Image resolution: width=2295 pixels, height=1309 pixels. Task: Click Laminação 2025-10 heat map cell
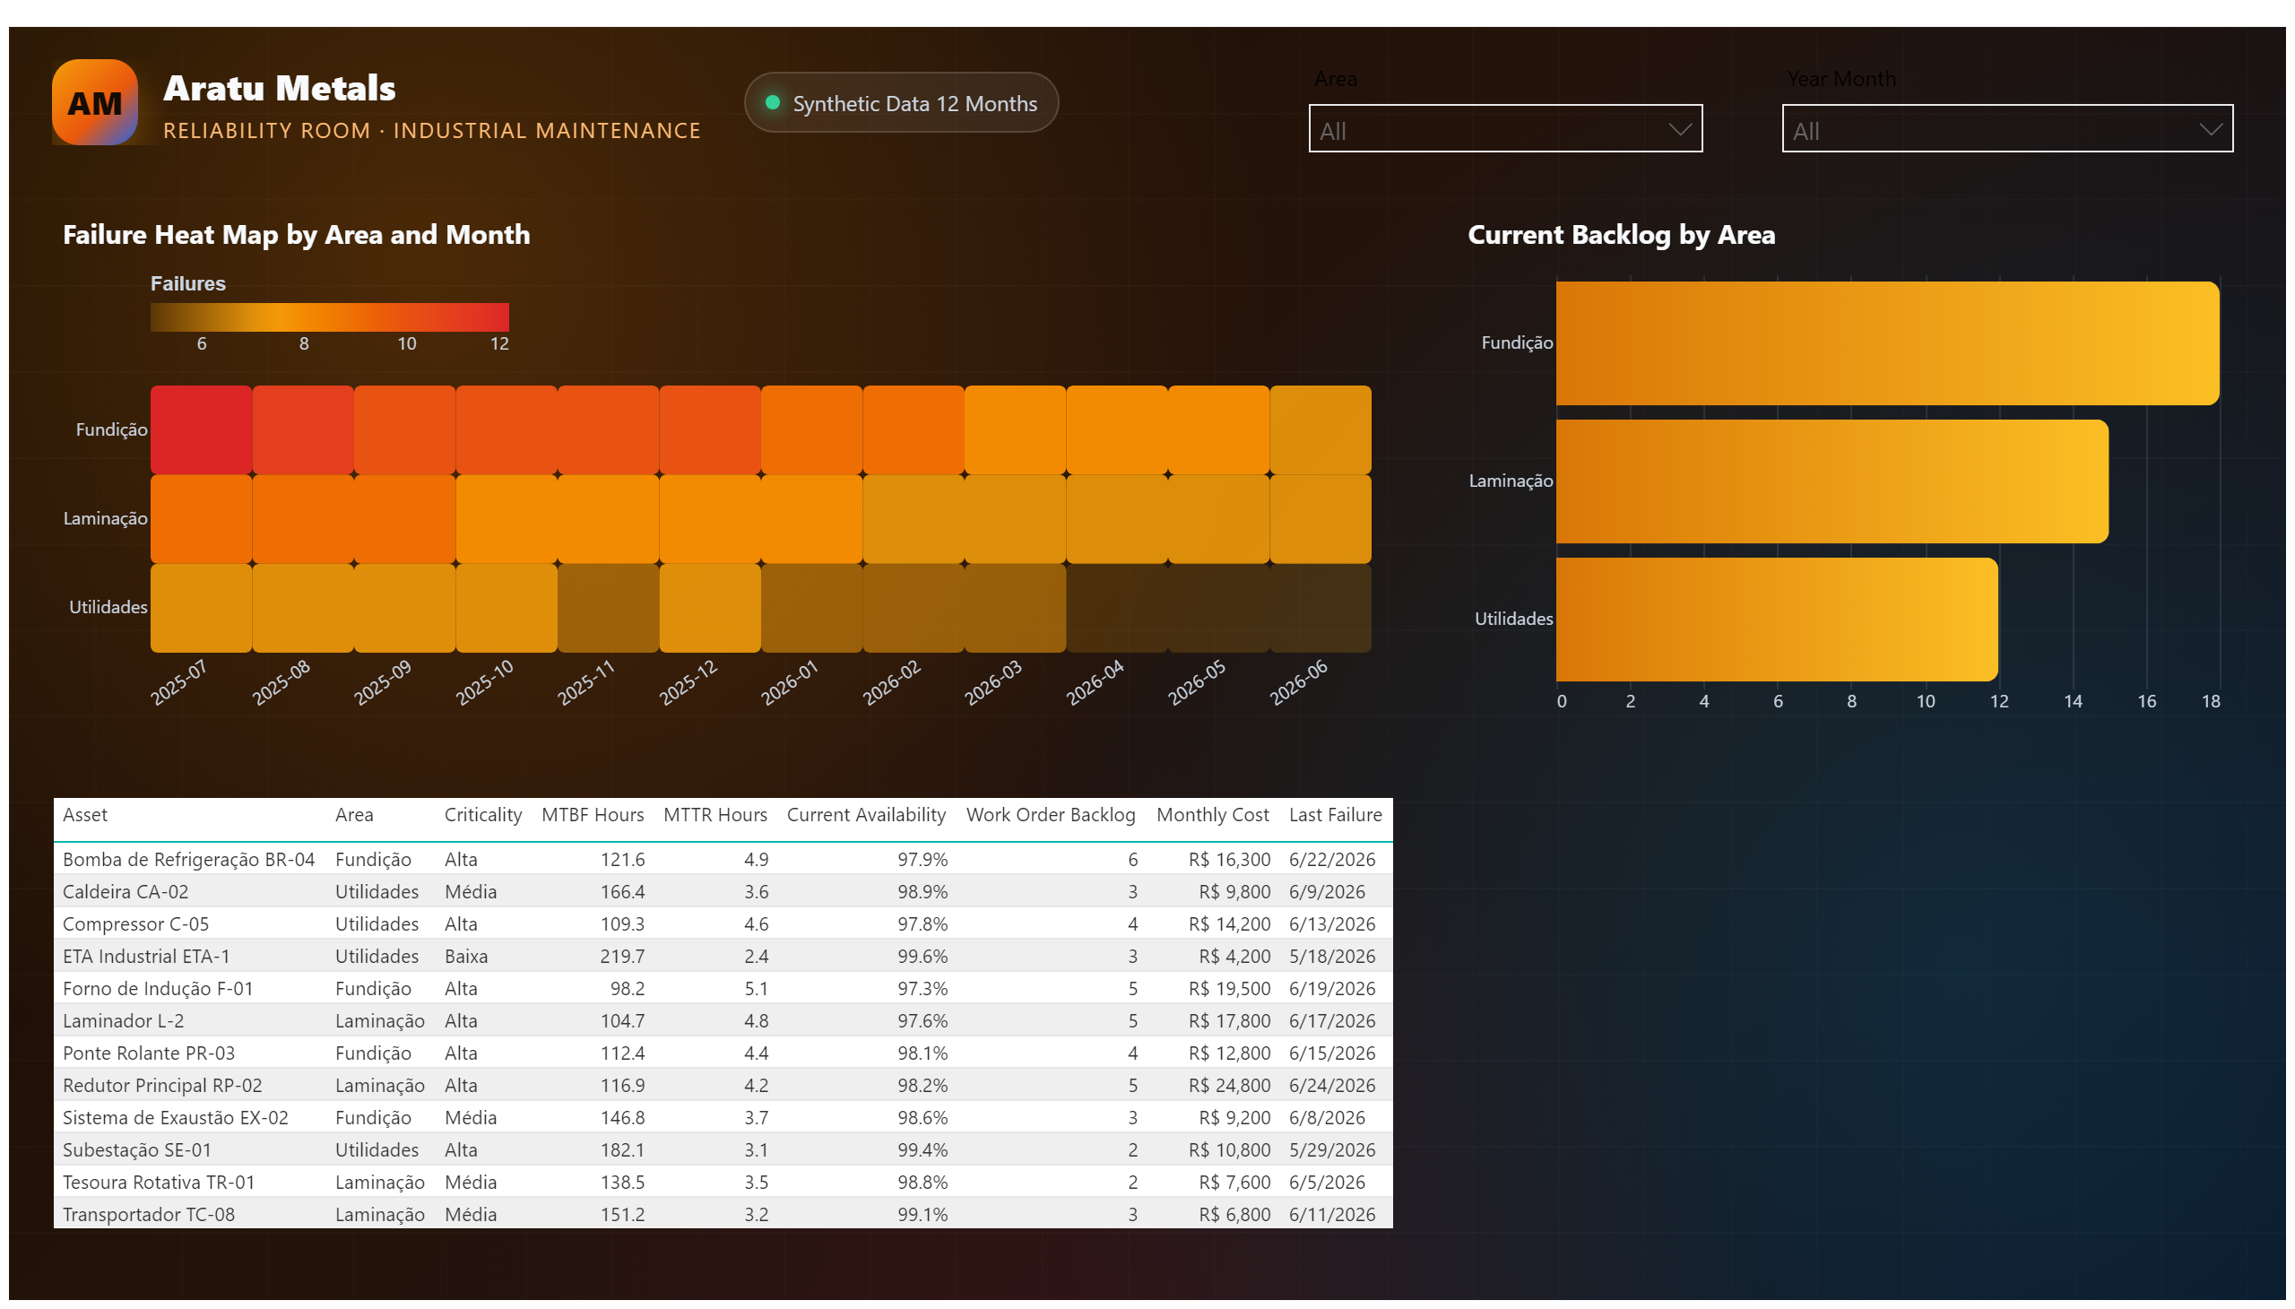[x=507, y=519]
